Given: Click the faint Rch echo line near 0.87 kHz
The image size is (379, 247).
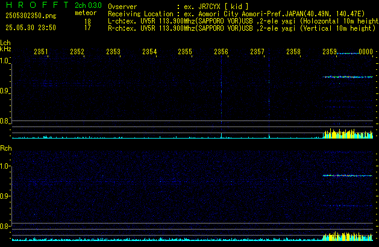Looking at the screenshot, I should [x=348, y=206].
